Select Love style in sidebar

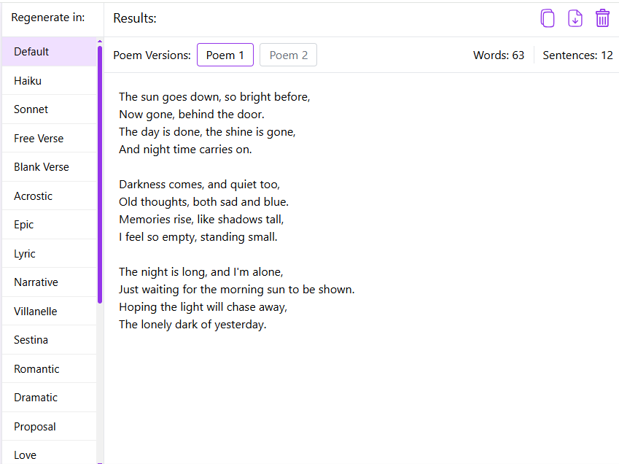50,454
